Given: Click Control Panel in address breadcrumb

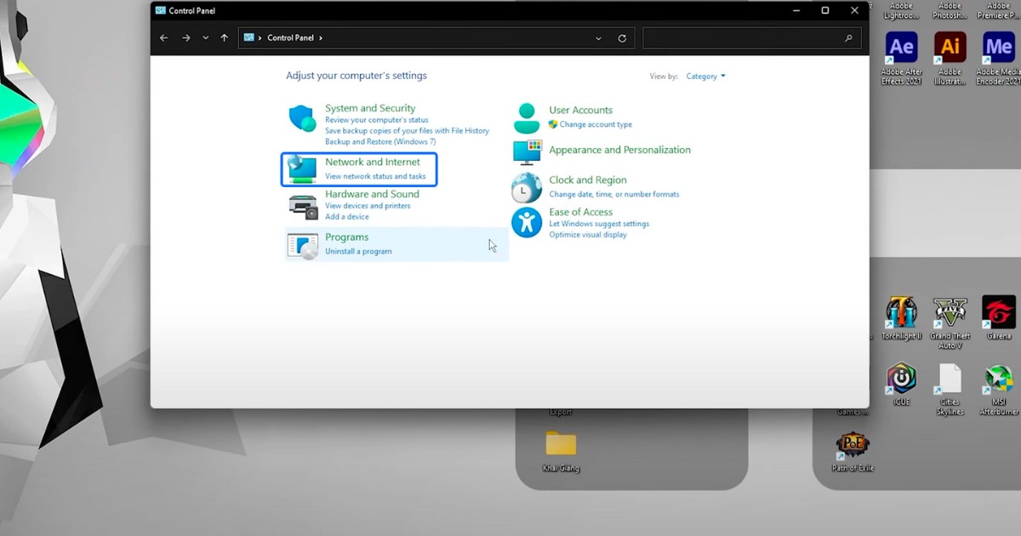Looking at the screenshot, I should (290, 38).
